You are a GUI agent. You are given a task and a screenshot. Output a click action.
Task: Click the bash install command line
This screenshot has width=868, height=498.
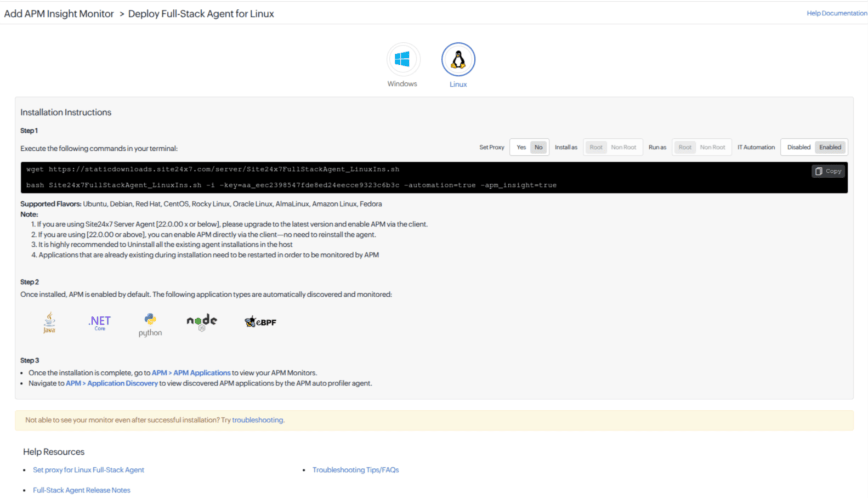(x=291, y=185)
